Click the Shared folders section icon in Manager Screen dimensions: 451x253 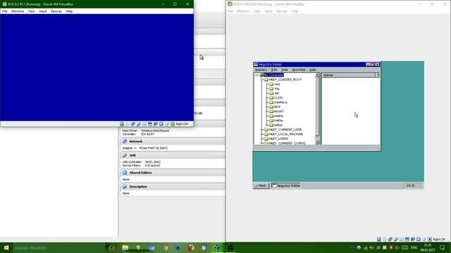[125, 173]
